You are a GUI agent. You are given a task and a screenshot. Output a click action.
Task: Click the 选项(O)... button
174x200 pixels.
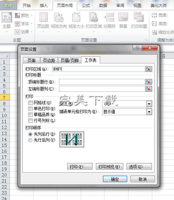(x=139, y=166)
